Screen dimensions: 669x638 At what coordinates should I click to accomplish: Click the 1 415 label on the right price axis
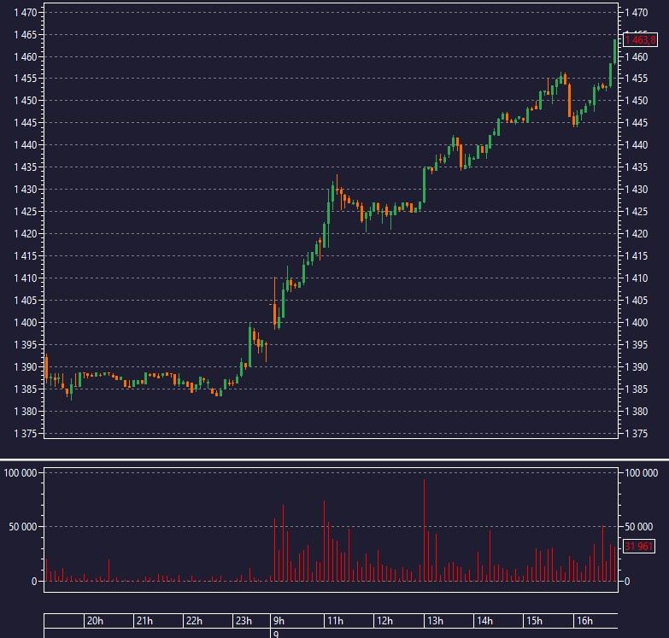pyautogui.click(x=637, y=256)
